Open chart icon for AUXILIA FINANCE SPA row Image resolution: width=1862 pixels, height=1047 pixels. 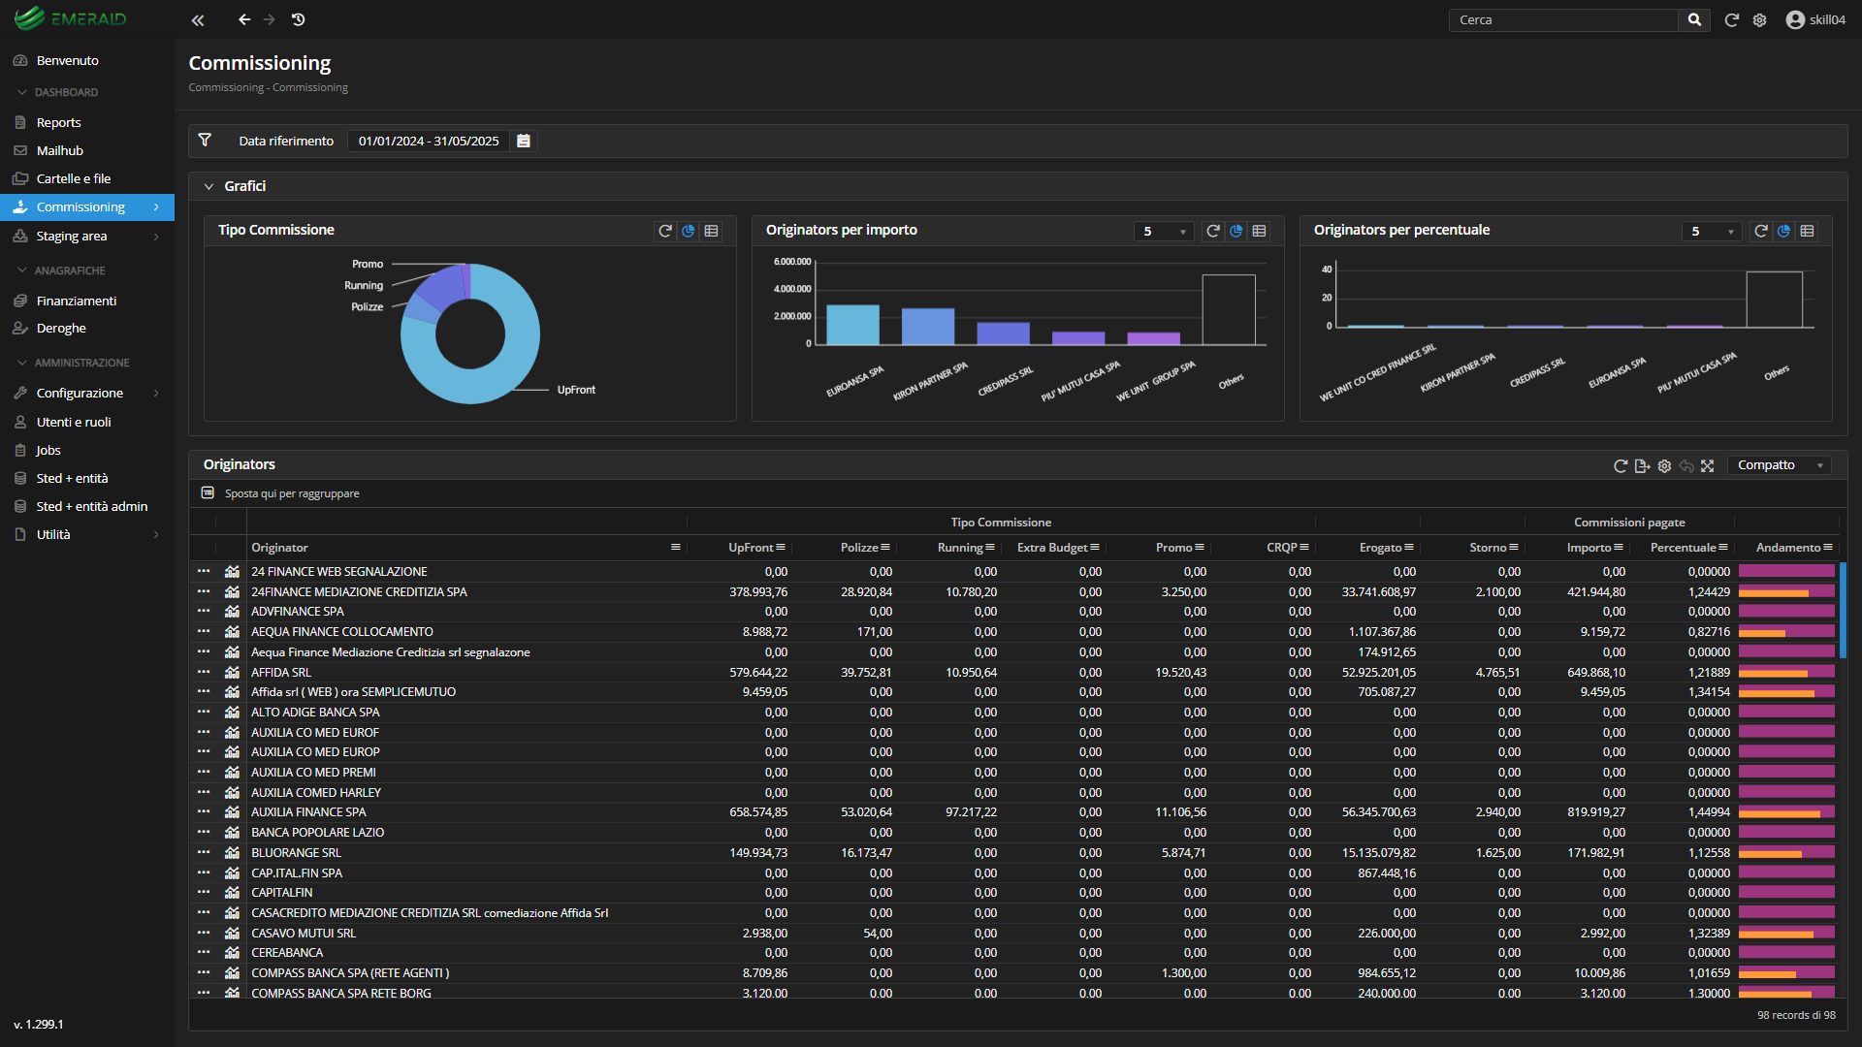click(232, 812)
